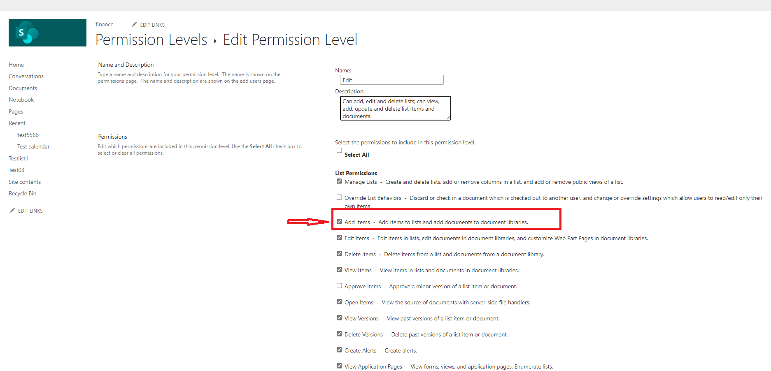This screenshot has width=771, height=371.
Task: Check the Approve Items permission
Action: tap(339, 285)
